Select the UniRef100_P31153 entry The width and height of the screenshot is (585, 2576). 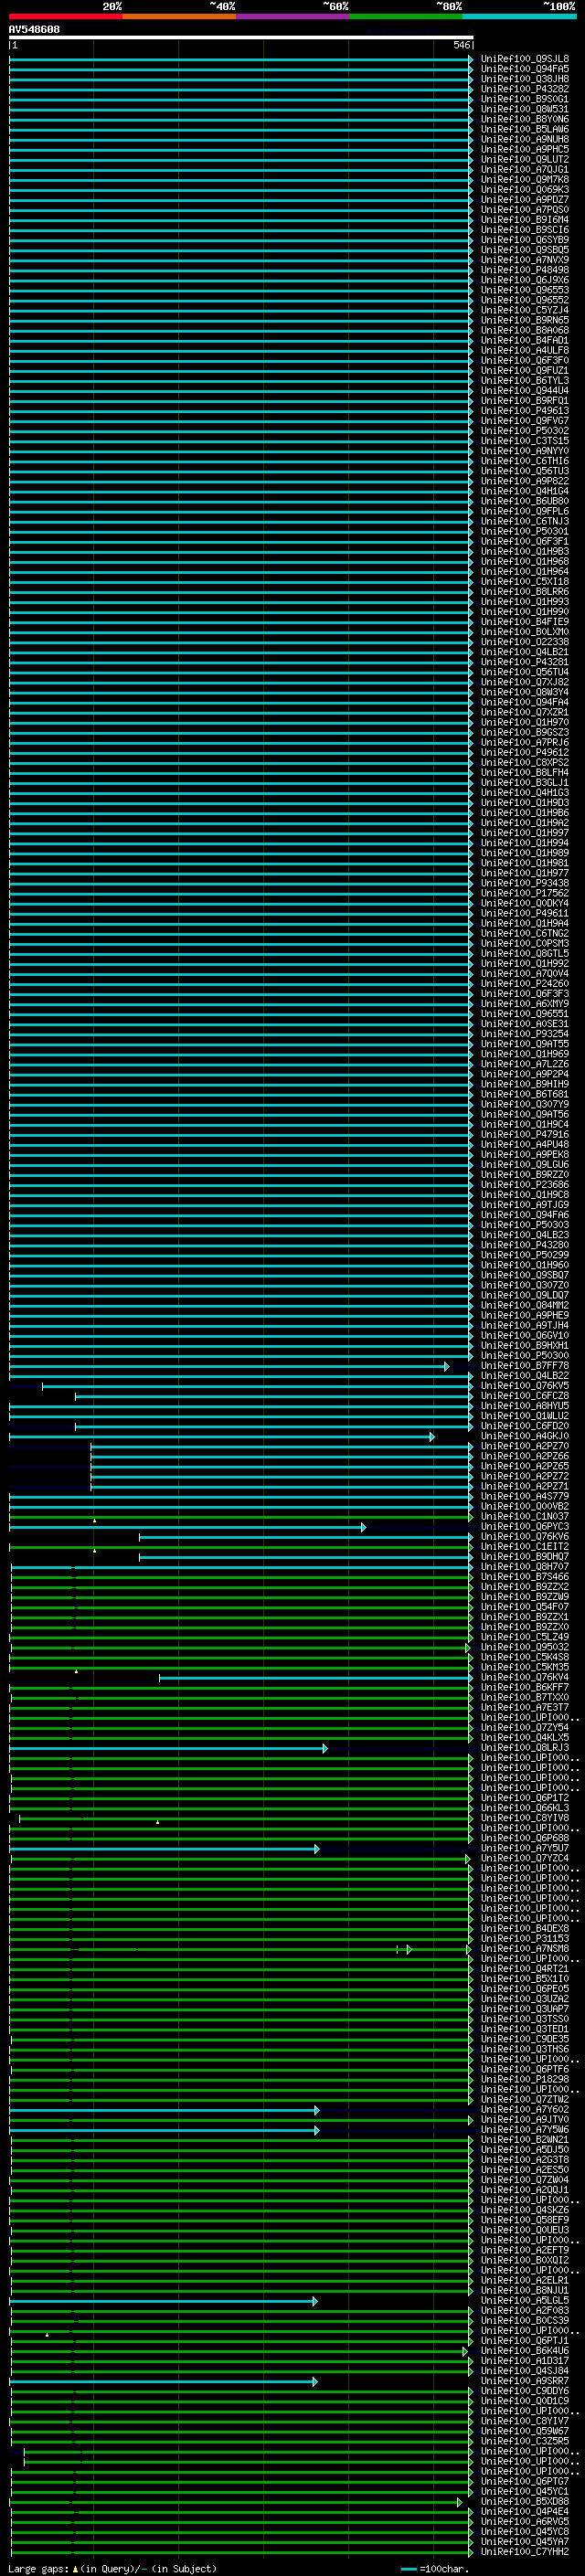[x=524, y=1938]
